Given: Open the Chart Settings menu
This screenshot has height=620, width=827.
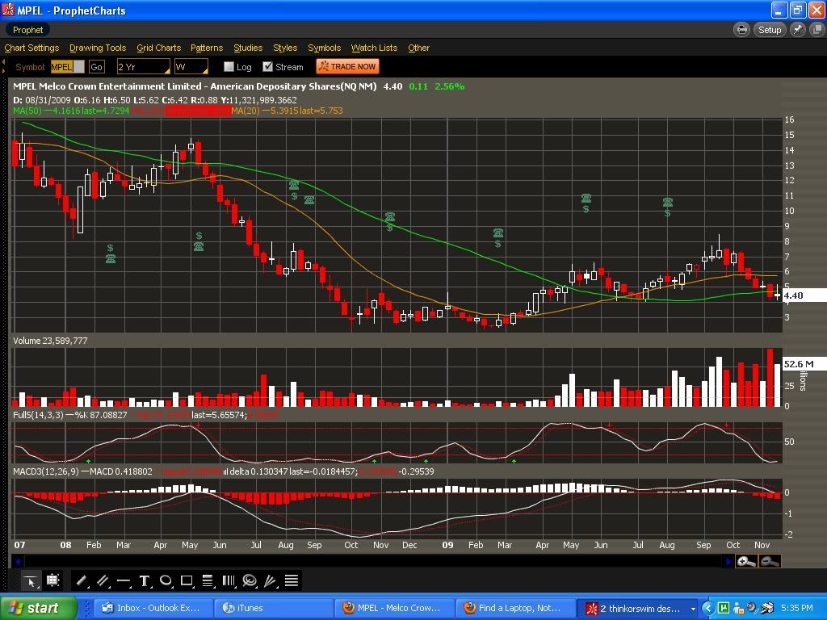Looking at the screenshot, I should [31, 48].
